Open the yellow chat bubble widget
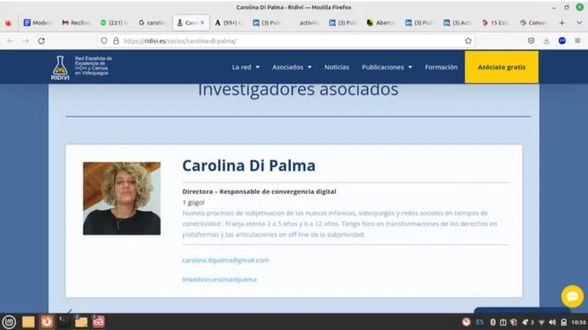588x330 pixels. point(572,296)
